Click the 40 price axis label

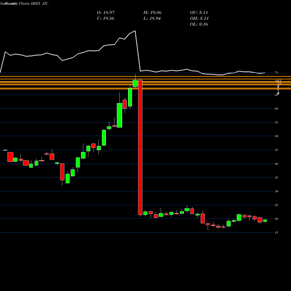276,164
